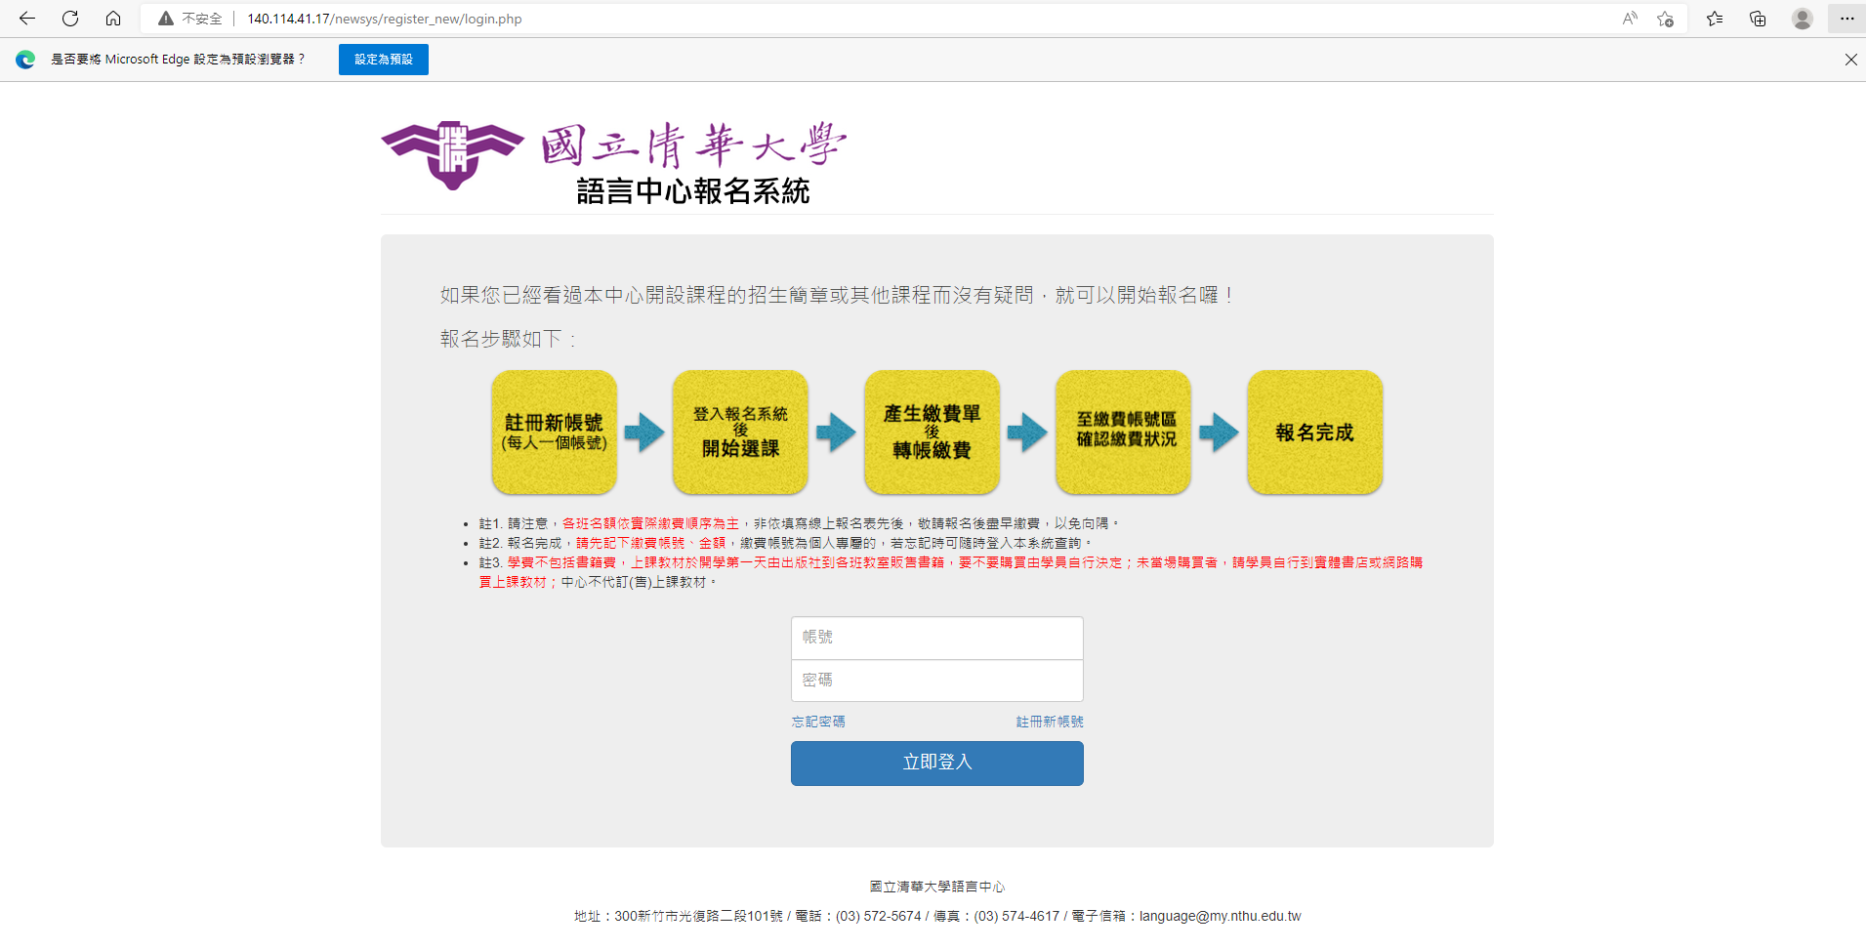1866x950 pixels.
Task: Click the 密碼 password input field
Action: (937, 681)
